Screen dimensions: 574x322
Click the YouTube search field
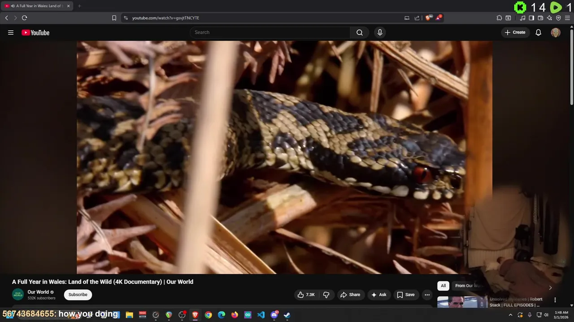pyautogui.click(x=270, y=32)
